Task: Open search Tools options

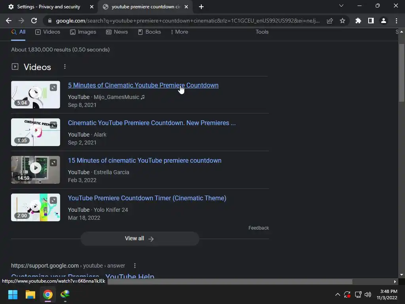Action: click(x=262, y=32)
